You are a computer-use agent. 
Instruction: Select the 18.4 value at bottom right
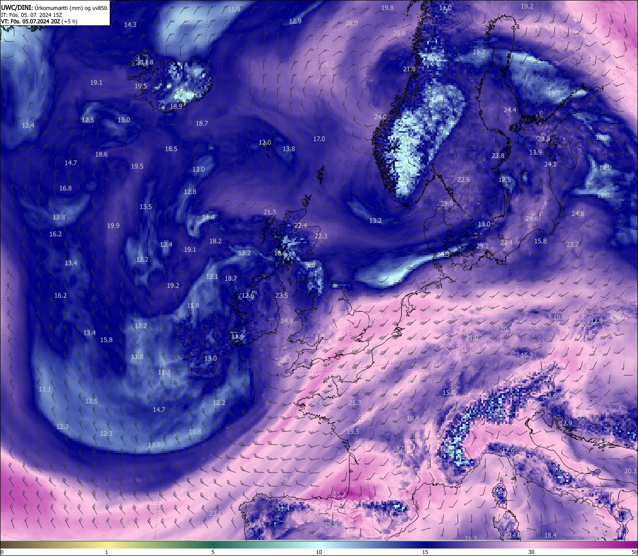[550, 535]
